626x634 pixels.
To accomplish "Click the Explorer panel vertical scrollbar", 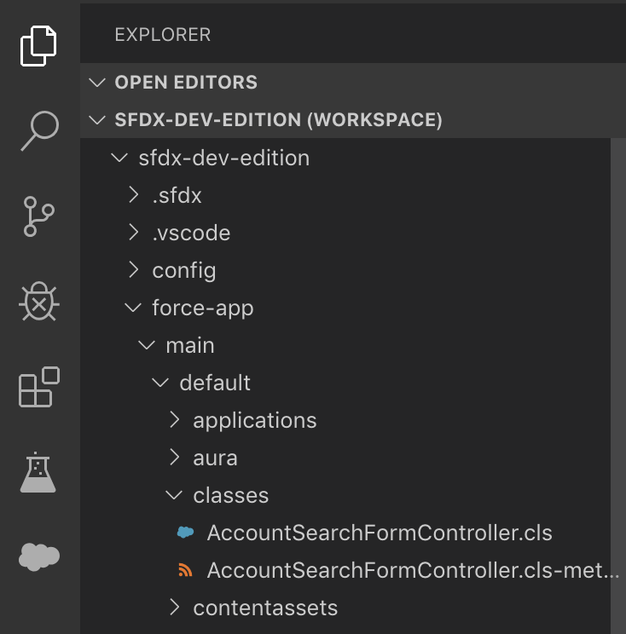I will pos(618,386).
